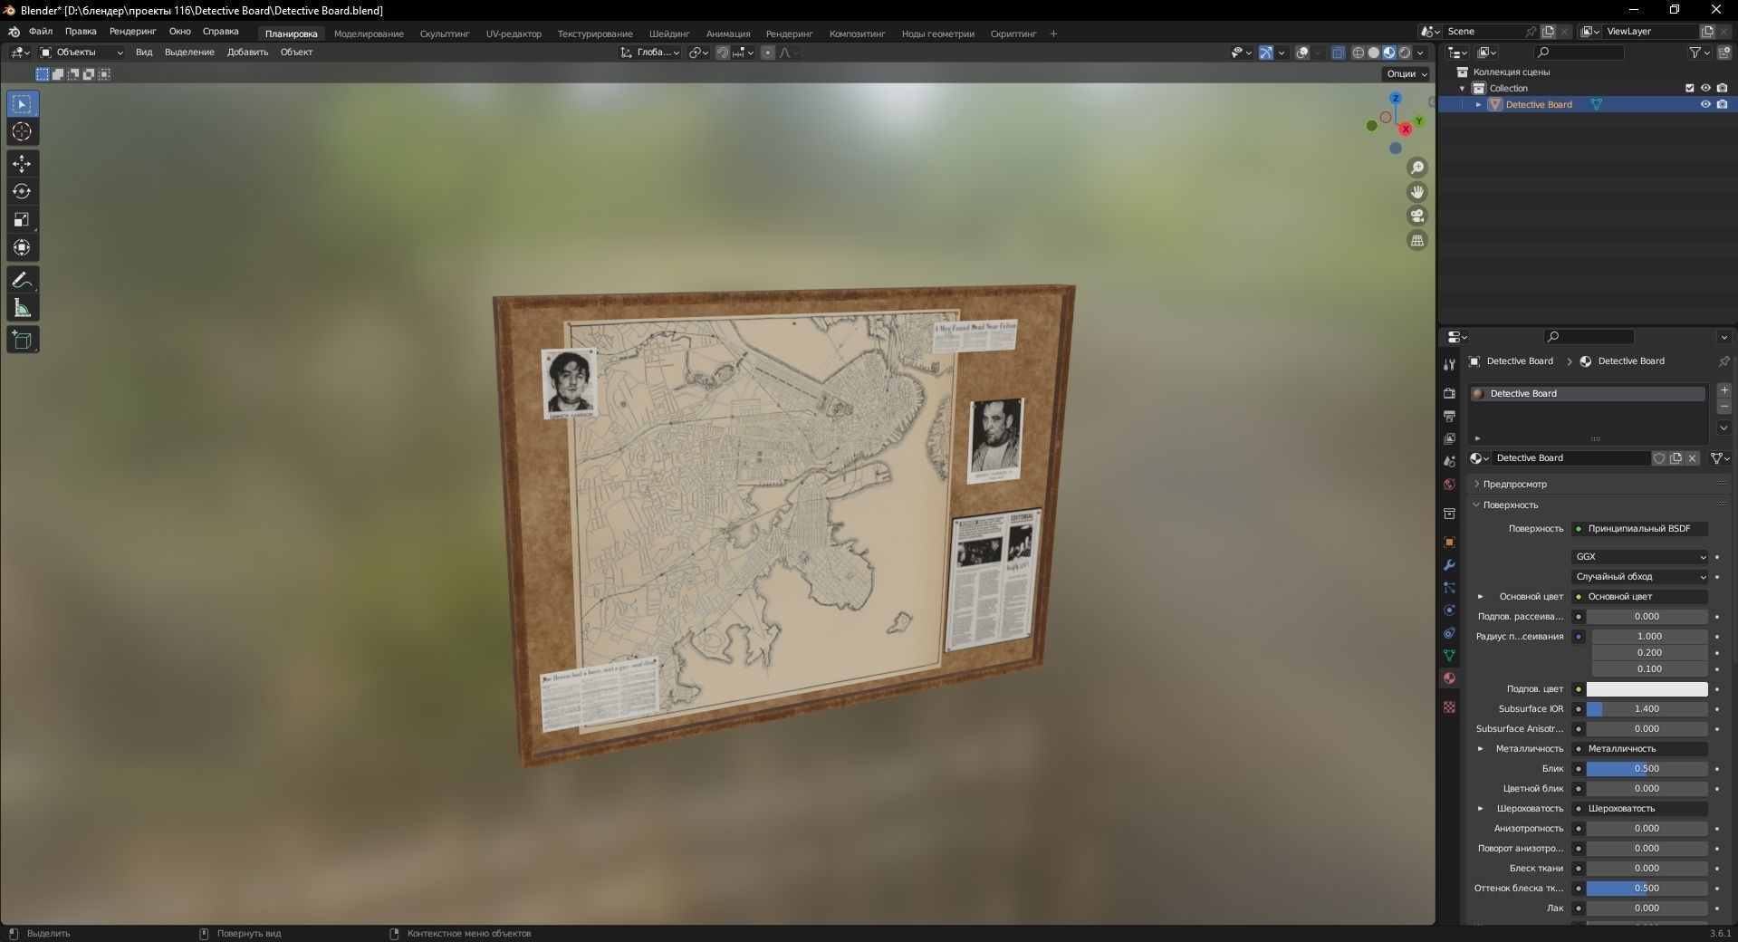Switch to the Modeling workspace tab Моделирование
The width and height of the screenshot is (1738, 942).
(369, 34)
